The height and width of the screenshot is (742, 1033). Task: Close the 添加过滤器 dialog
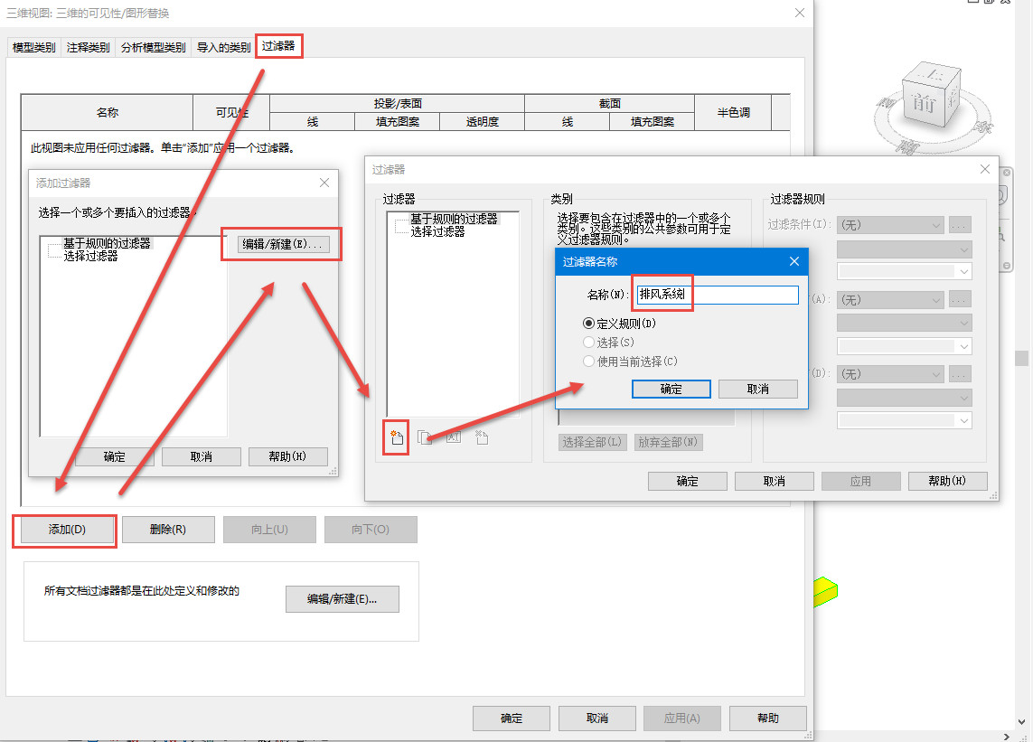click(x=324, y=183)
